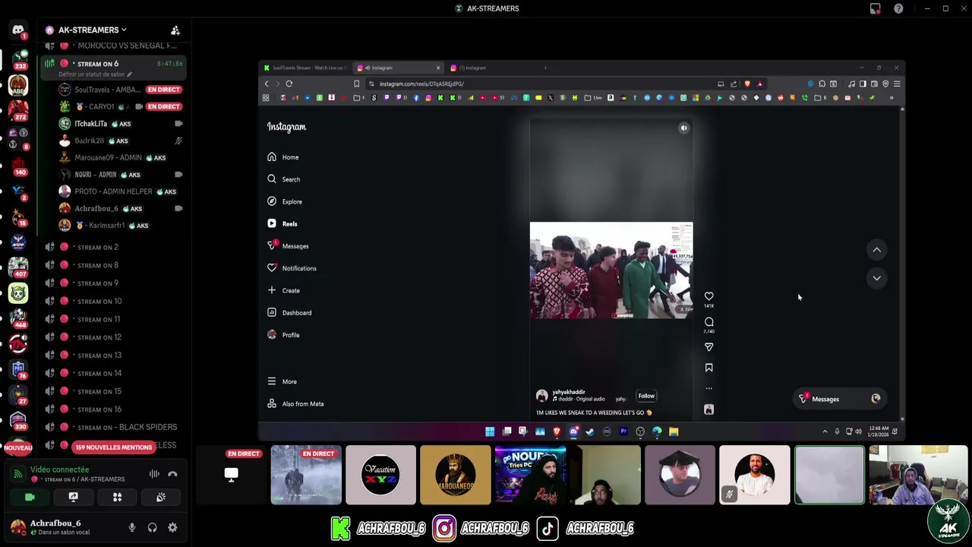The width and height of the screenshot is (972, 547).
Task: Open Instagram Profile
Action: (x=284, y=335)
